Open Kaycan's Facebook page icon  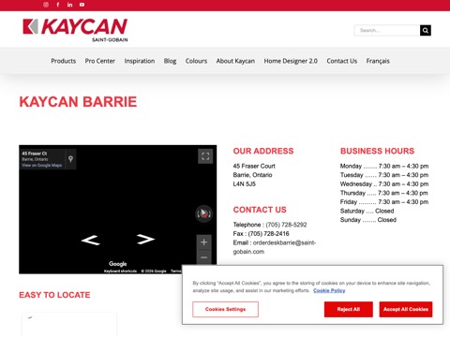(x=58, y=5)
